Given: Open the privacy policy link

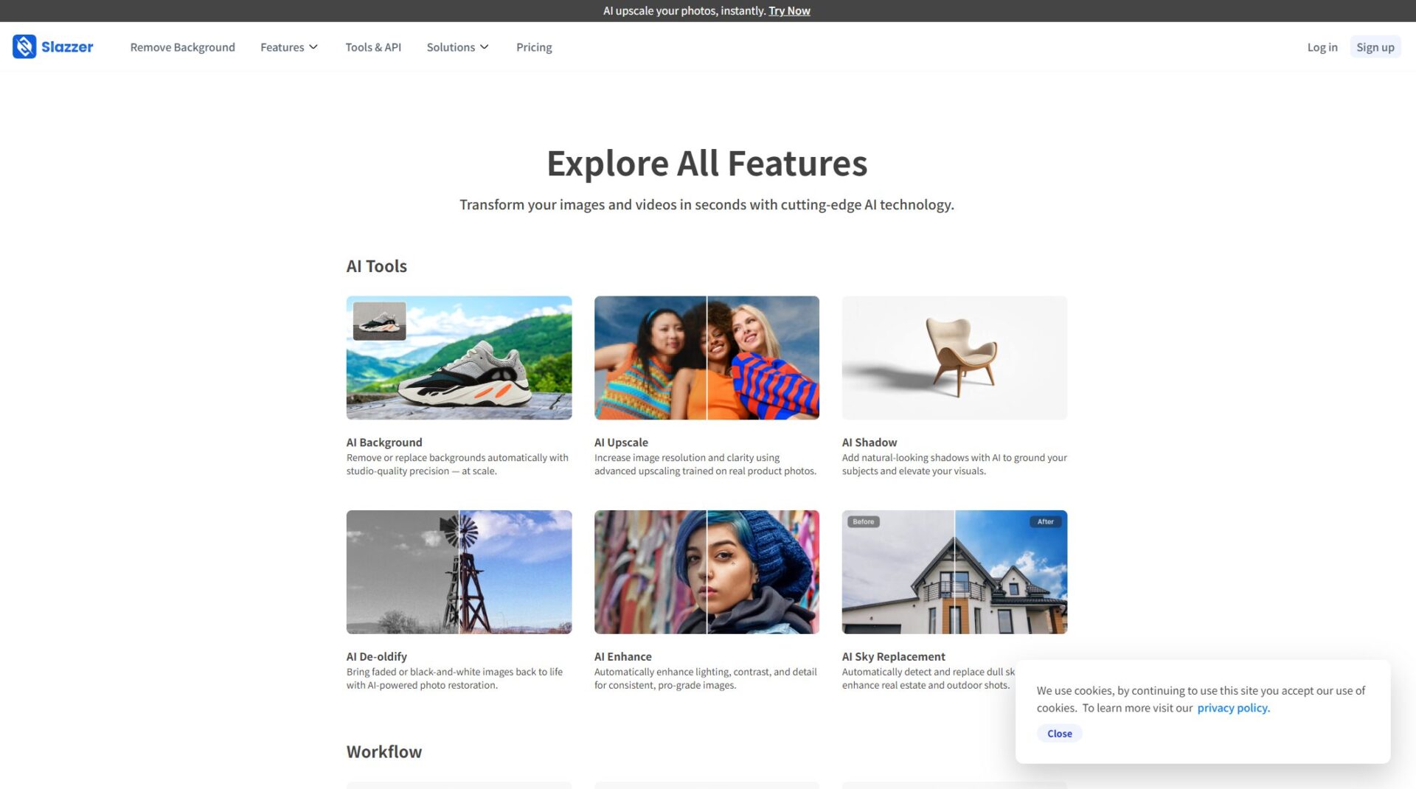Looking at the screenshot, I should [x=1233, y=708].
